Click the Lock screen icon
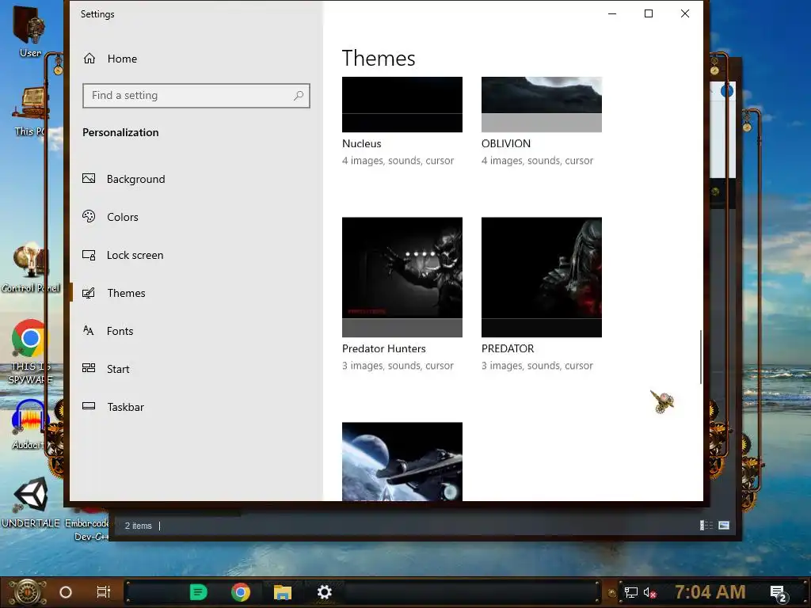Screen dimensions: 811x608 [x=89, y=255]
